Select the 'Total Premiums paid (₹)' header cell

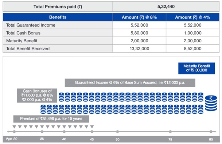click(58, 7)
